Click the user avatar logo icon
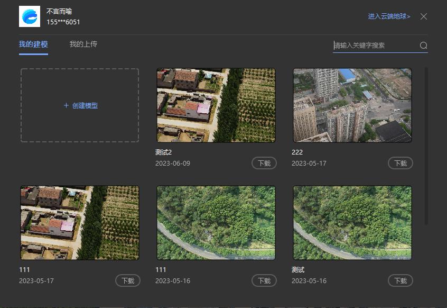Image resolution: width=447 pixels, height=308 pixels. coord(30,16)
